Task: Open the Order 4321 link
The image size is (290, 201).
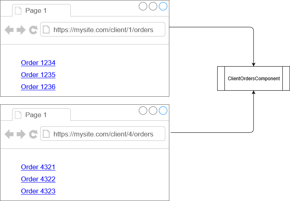Action: pos(38,167)
